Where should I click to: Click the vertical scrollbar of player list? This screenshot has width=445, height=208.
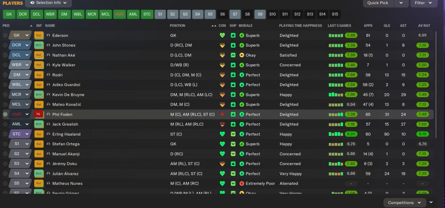436,85
